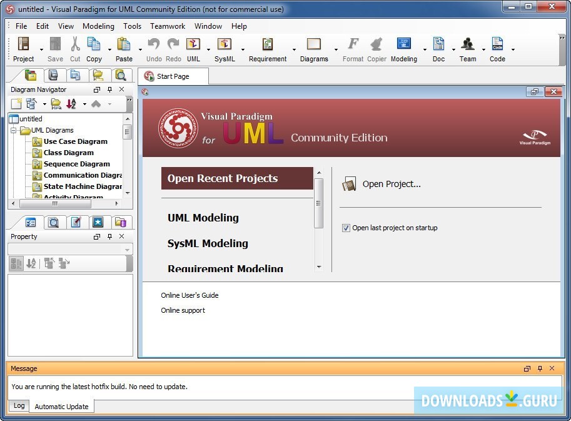Viewport: 571px width, 421px height.
Task: Click New Diagram icon in Diagram Navigator
Action: [16, 104]
